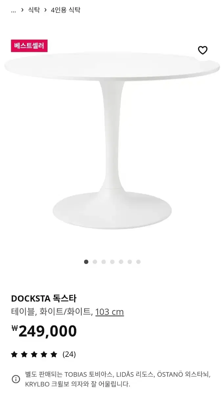
Task: Show the sixth product image dot
Action: tap(130, 262)
